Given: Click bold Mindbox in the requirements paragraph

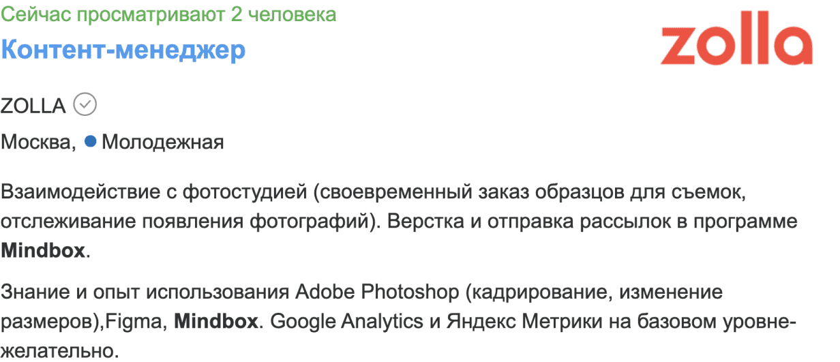Looking at the screenshot, I should click(216, 321).
